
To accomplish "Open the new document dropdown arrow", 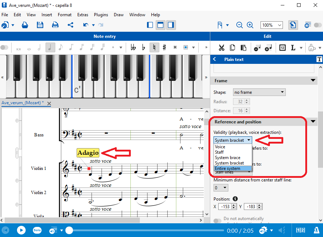I will point(13,25).
